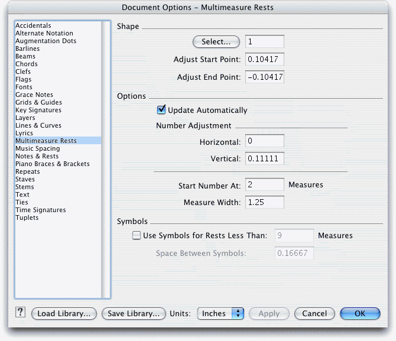
Task: Click the Adjust Start Point field
Action: [265, 59]
